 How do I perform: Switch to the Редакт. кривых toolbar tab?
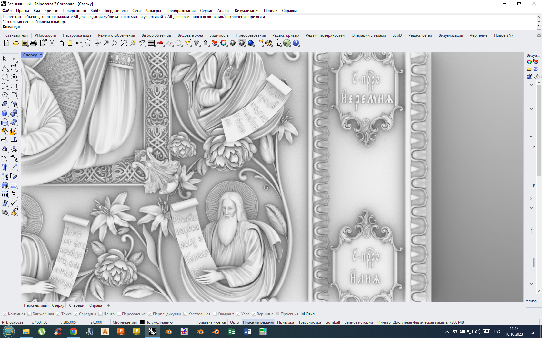286,35
